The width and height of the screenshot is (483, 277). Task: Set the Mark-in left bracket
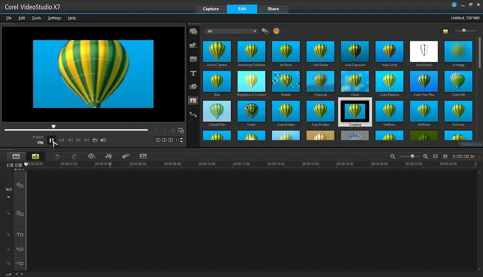coord(156,130)
